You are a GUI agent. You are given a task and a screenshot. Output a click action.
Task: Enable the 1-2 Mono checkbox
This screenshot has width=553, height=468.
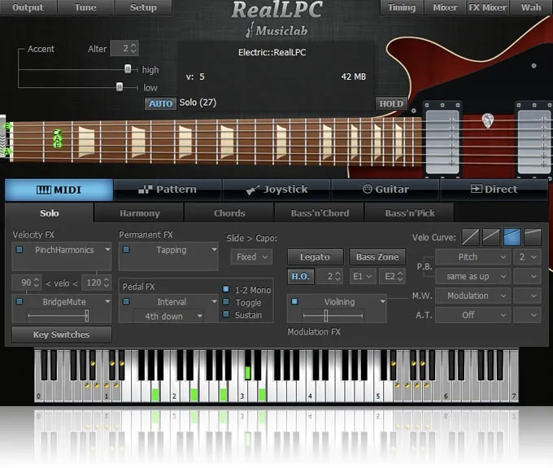[226, 290]
